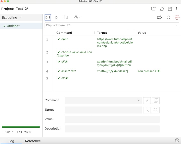The width and height of the screenshot is (181, 144).
Task: Save project with floppy disk icon
Action: [170, 9]
